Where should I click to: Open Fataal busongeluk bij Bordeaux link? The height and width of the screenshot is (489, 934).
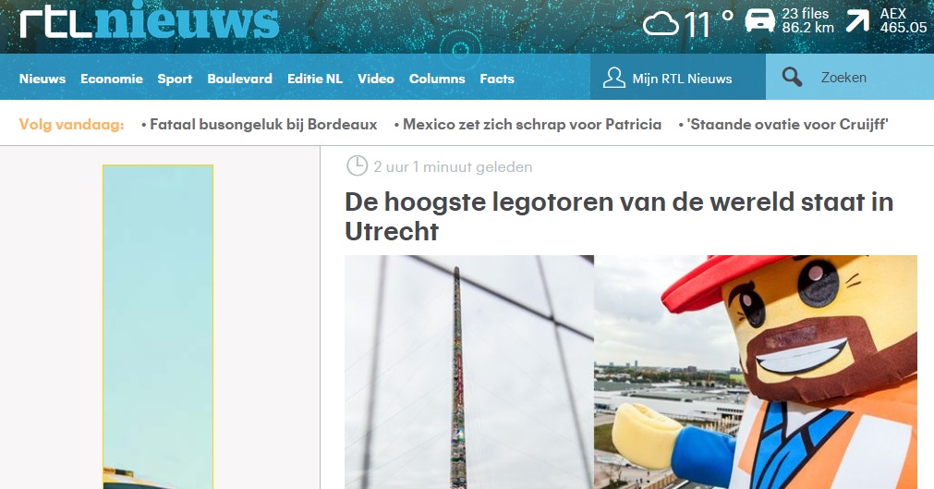(x=263, y=124)
